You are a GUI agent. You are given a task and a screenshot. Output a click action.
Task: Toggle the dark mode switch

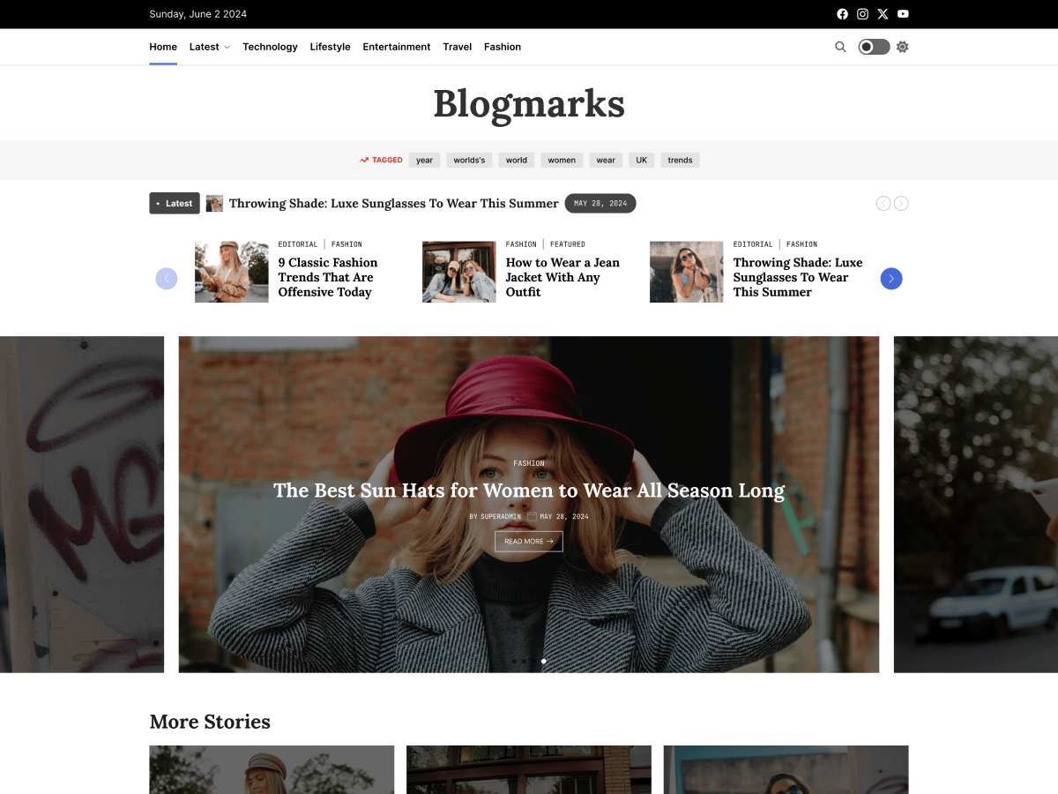pos(873,47)
